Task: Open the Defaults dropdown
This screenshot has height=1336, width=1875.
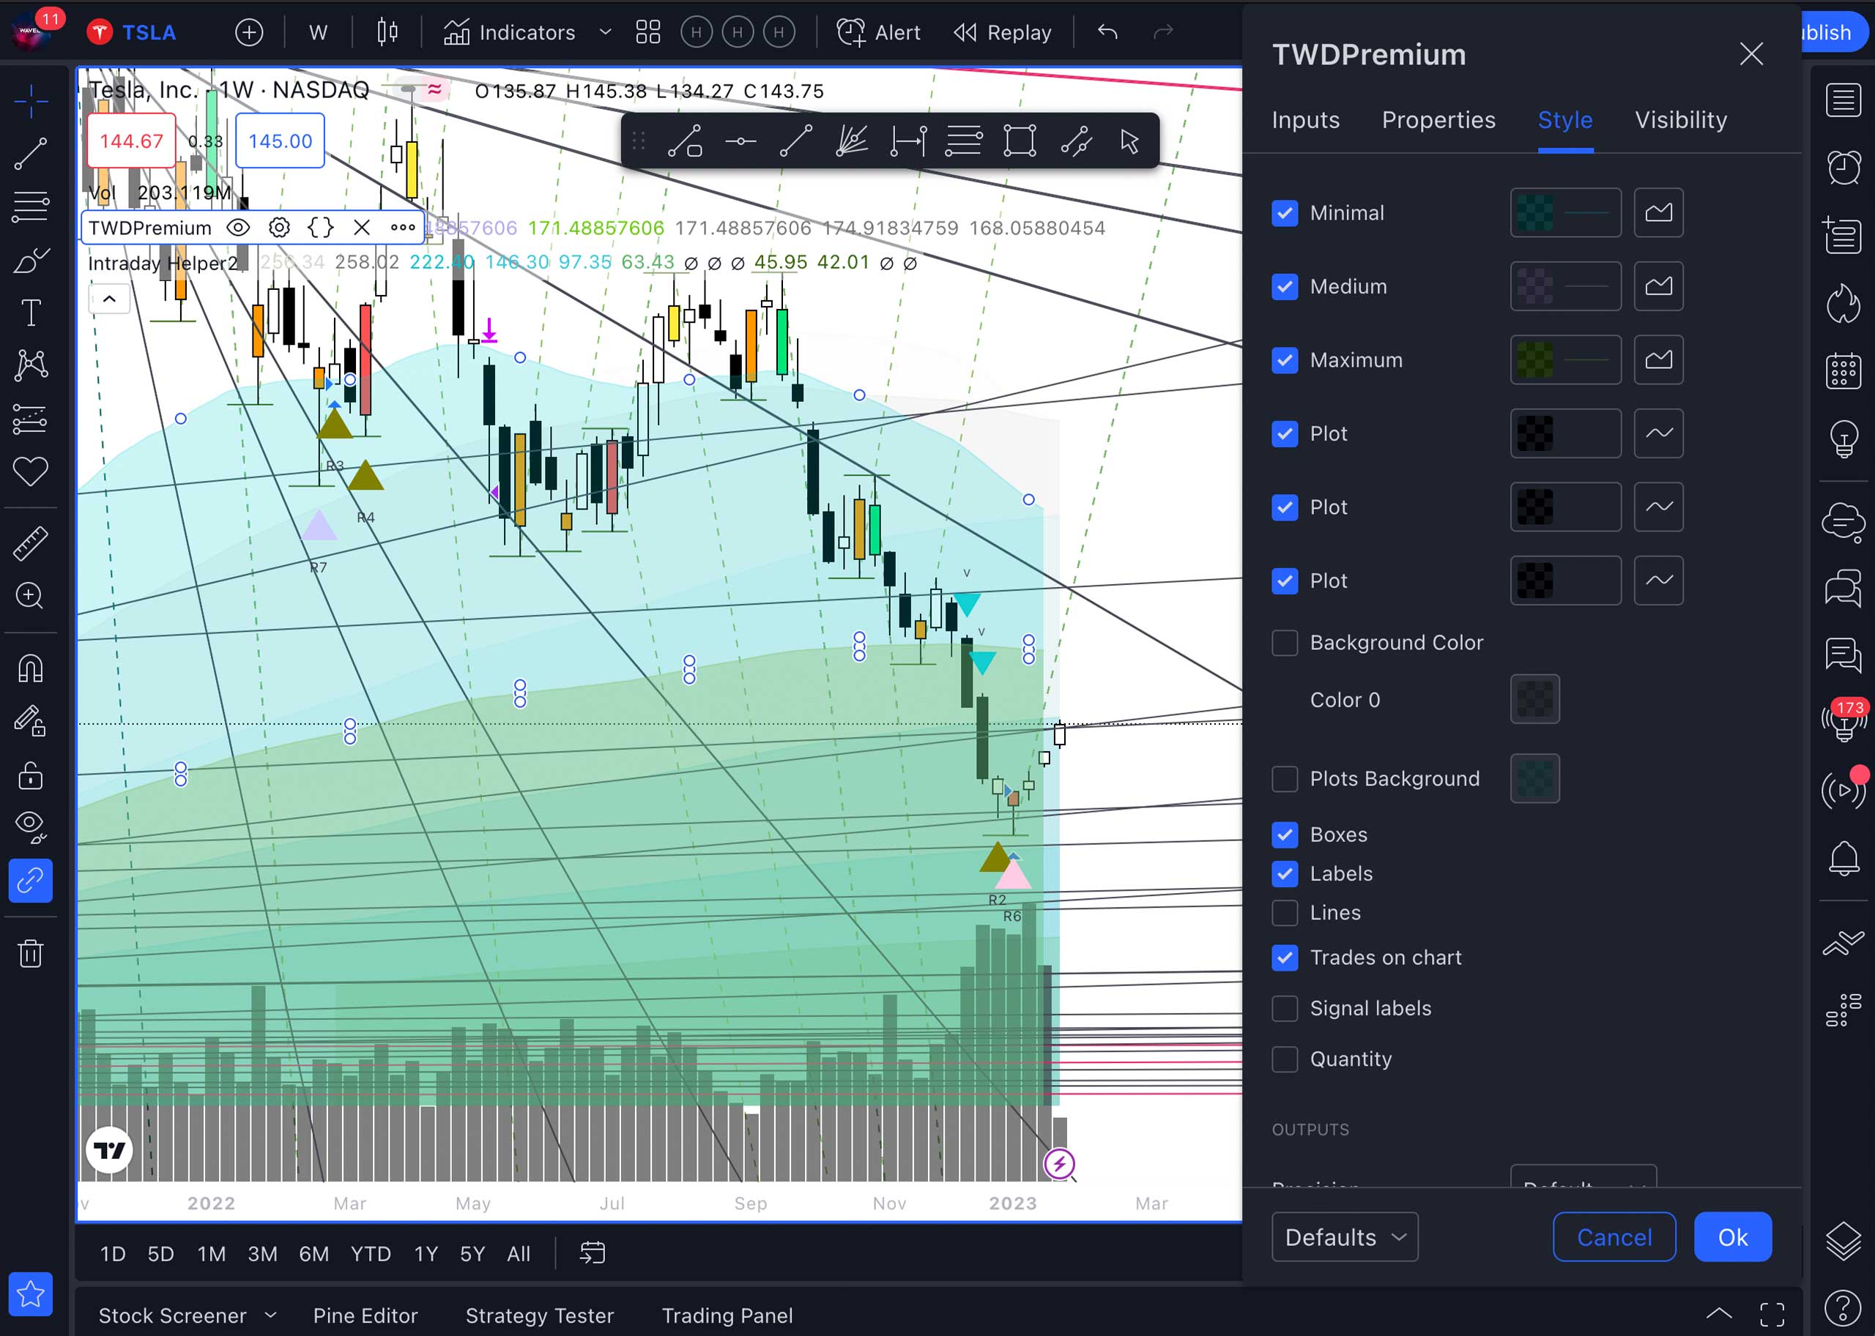Action: click(1345, 1236)
